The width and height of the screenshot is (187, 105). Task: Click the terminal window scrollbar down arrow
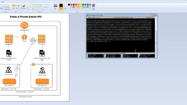click(x=156, y=57)
